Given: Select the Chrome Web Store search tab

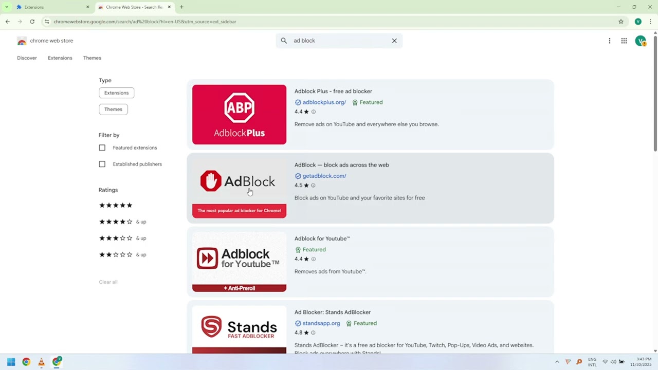Looking at the screenshot, I should tap(135, 7).
